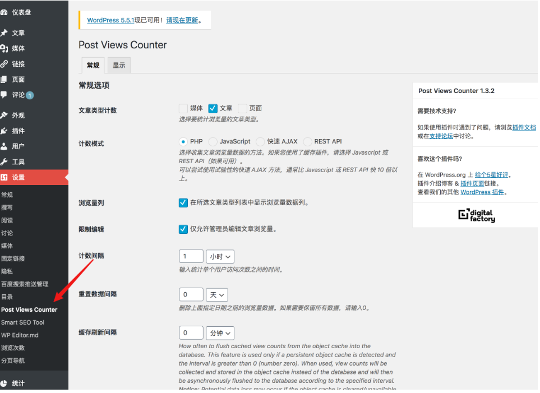The width and height of the screenshot is (540, 393).
Task: Open the 分页导航 submenu item
Action: click(x=13, y=360)
